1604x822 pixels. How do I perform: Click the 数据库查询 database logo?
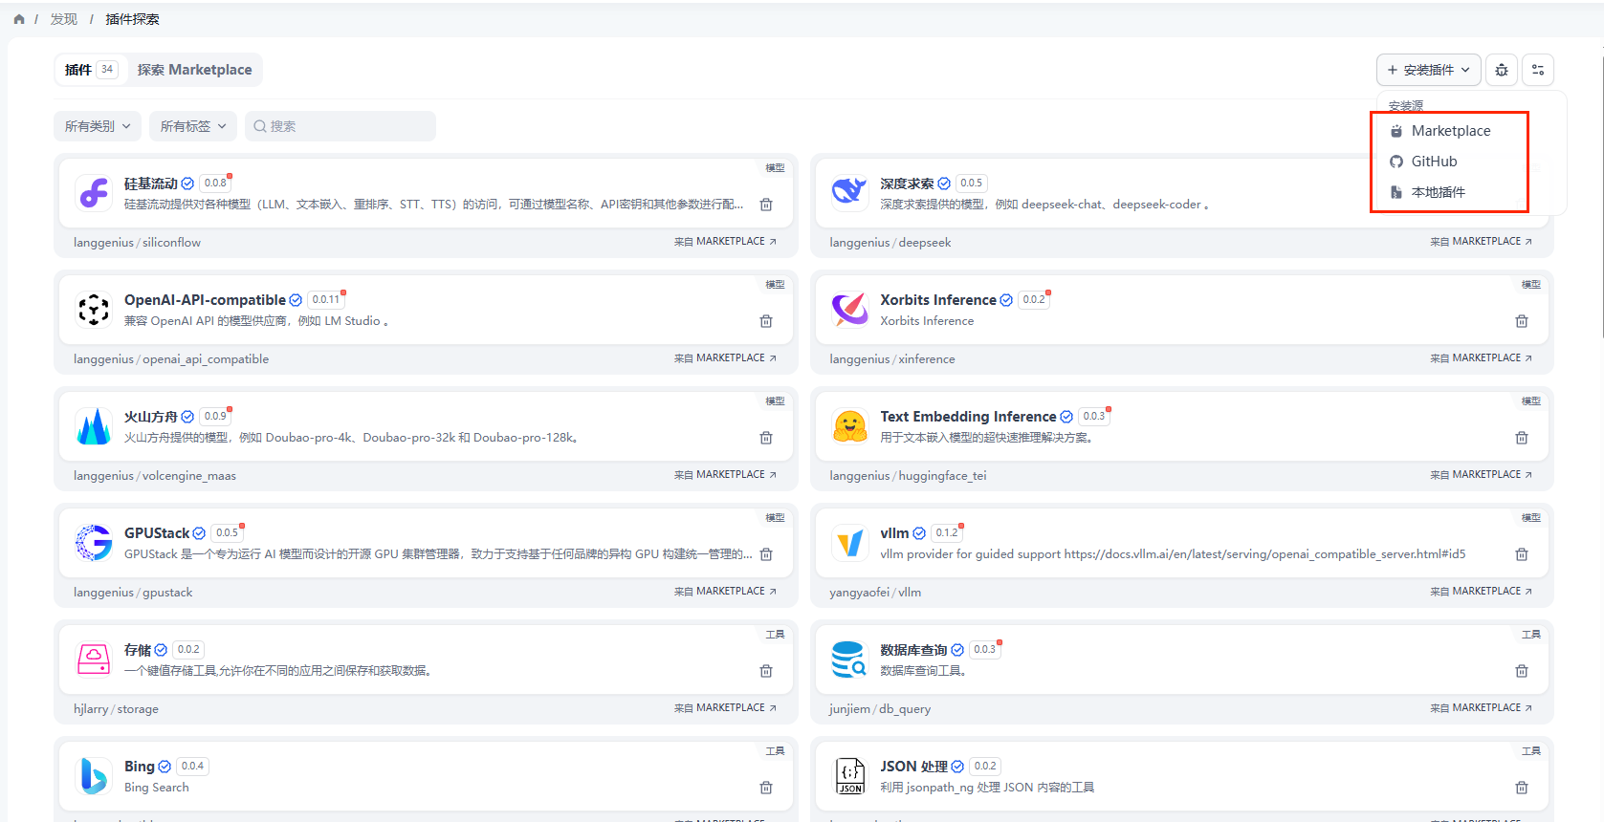pos(849,660)
